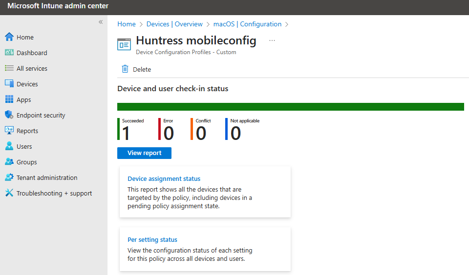Click the Error count of 0
Image resolution: width=469 pixels, height=275 pixels.
[169, 133]
